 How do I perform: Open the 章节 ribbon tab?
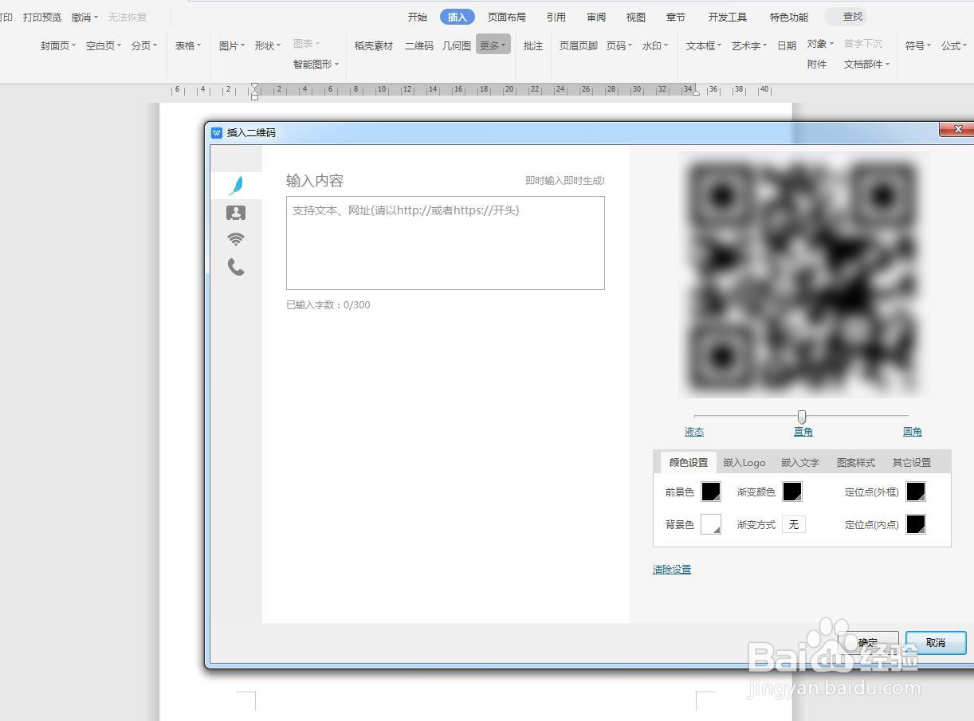676,17
